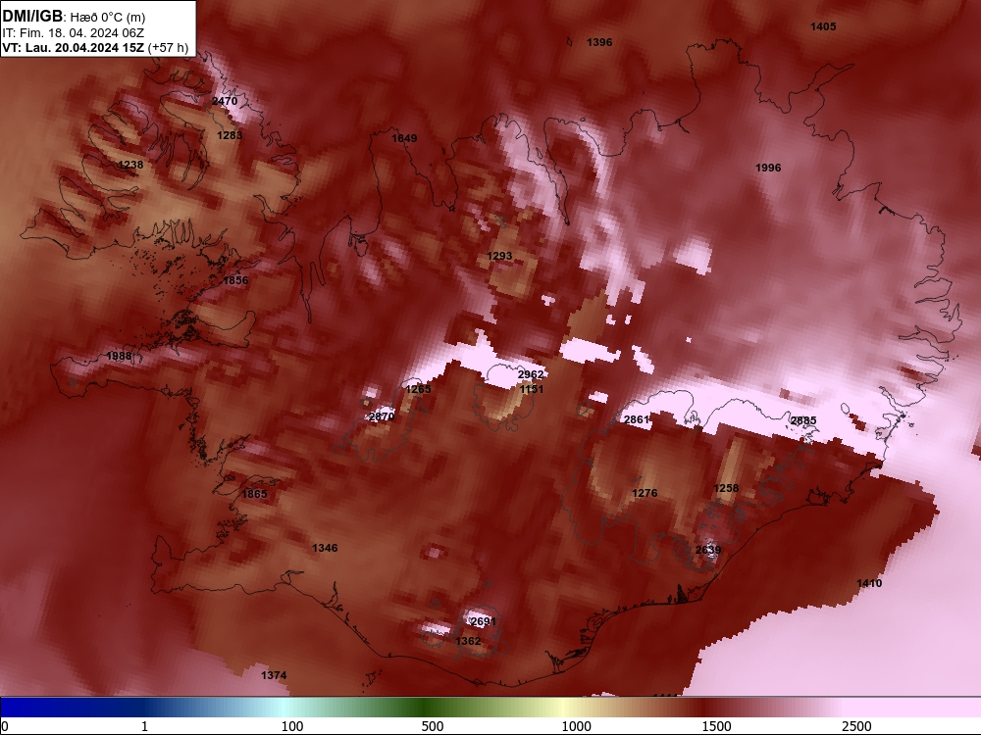The image size is (981, 735).
Task: Click the map value 2885
Action: click(804, 420)
